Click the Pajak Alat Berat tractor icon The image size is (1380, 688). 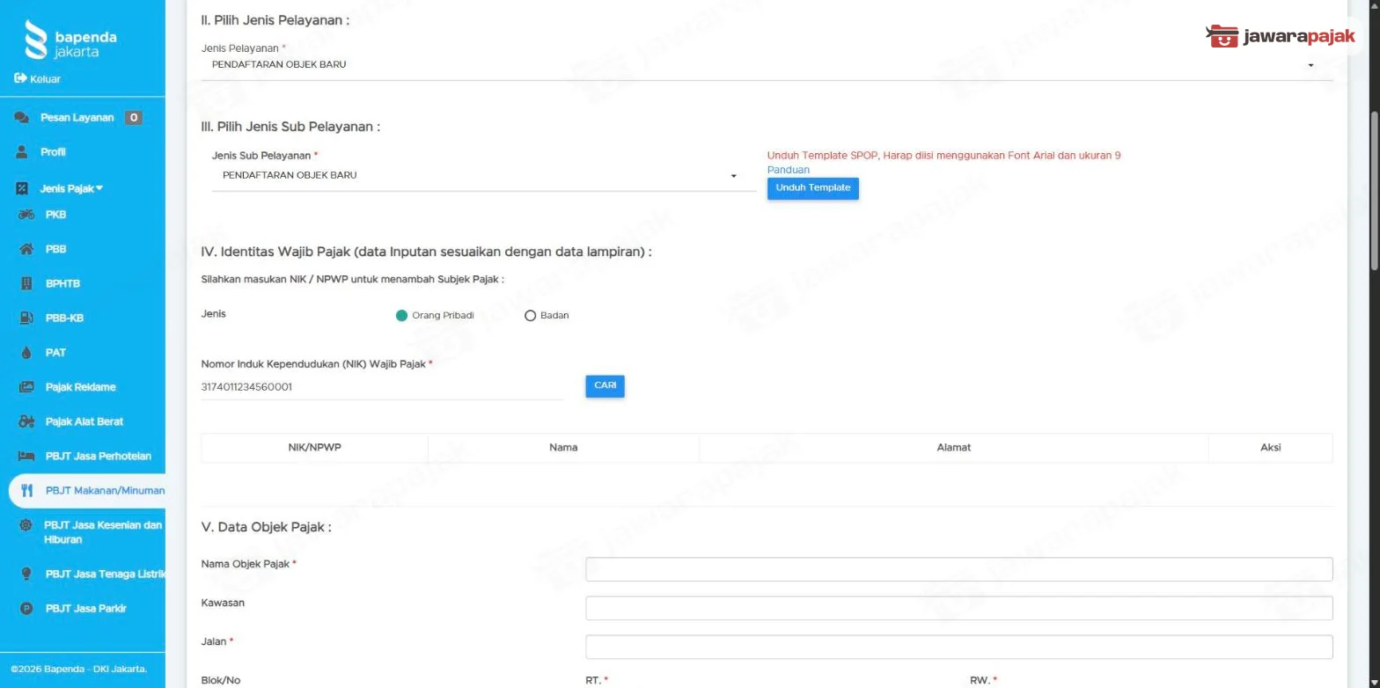pos(26,421)
